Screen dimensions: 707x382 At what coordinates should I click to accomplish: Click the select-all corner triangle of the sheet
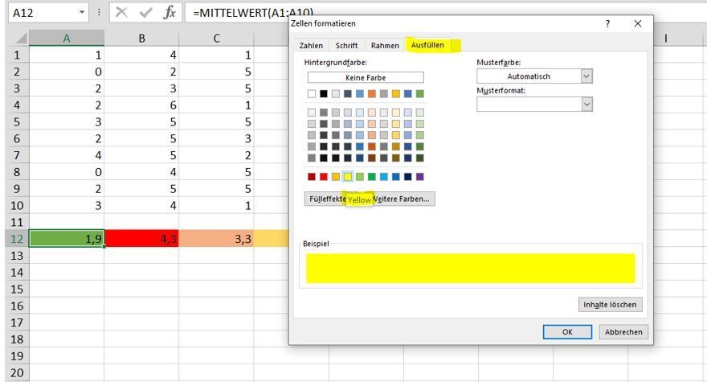pos(21,38)
